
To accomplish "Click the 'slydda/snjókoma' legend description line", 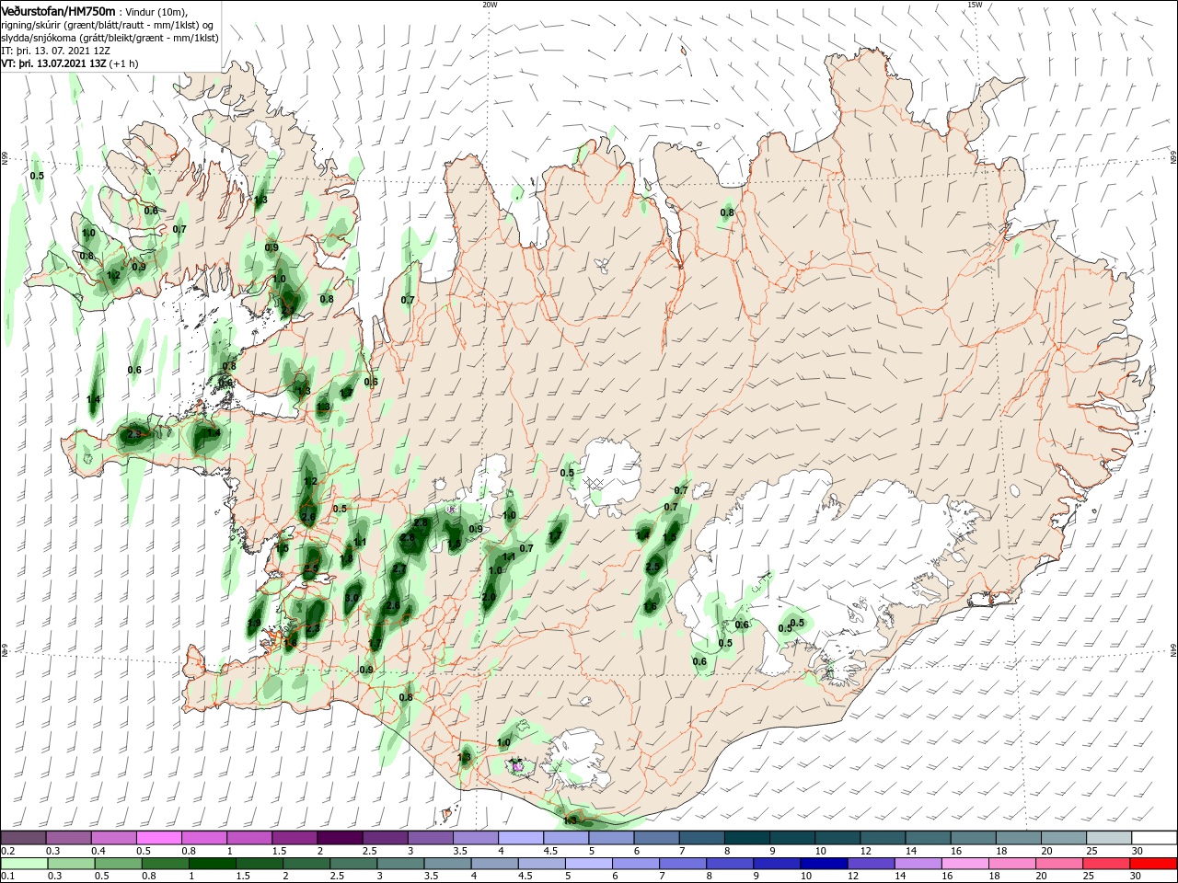I will [110, 38].
